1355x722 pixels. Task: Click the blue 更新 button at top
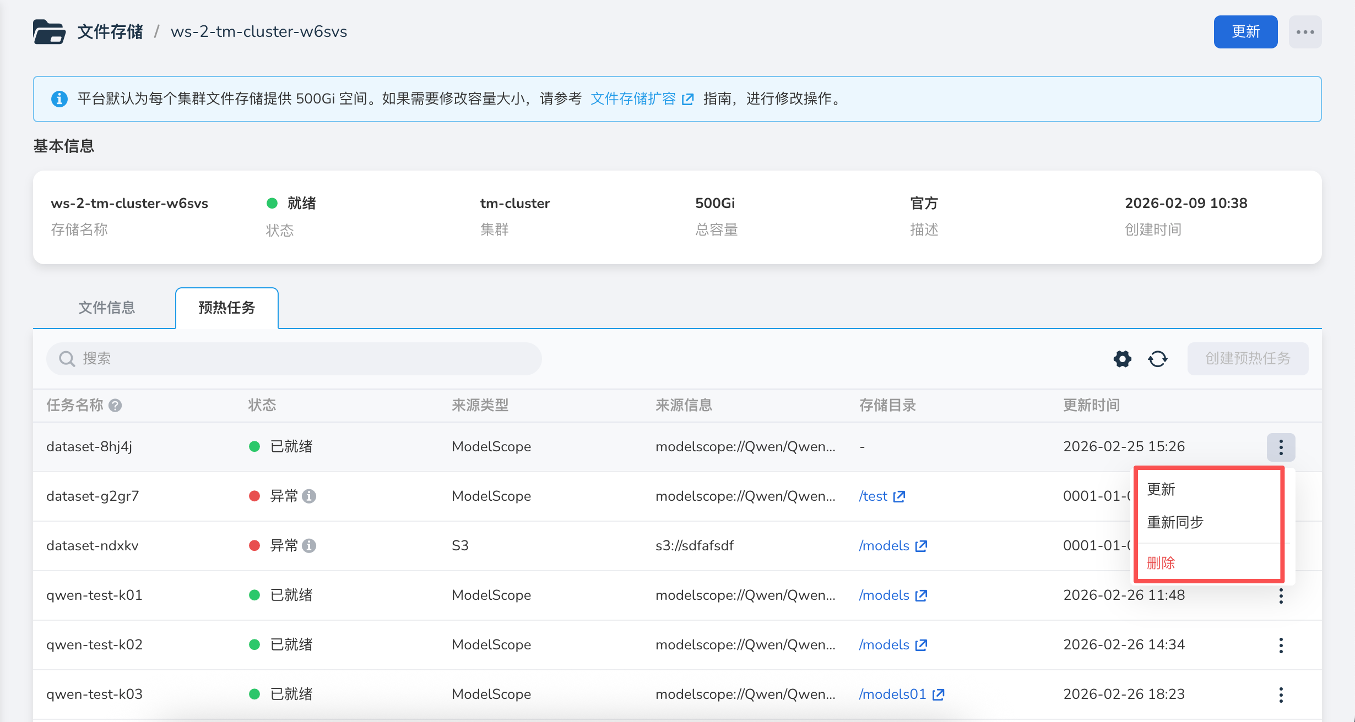click(1245, 32)
